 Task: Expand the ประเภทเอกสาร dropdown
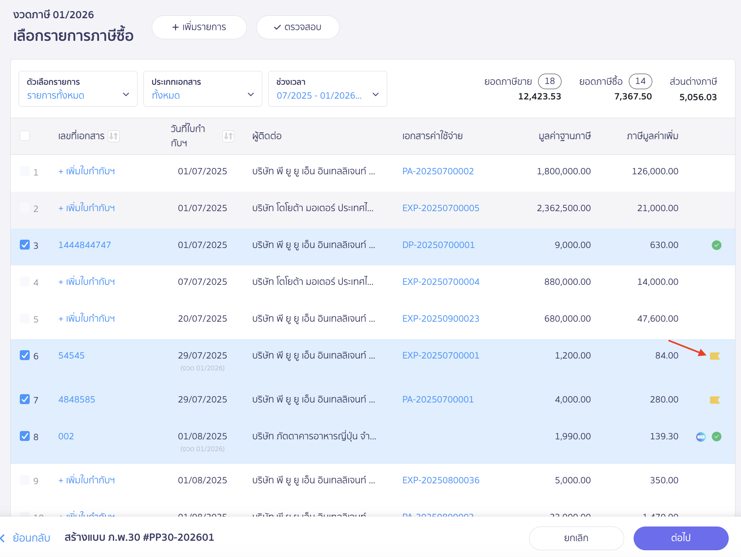pos(203,89)
